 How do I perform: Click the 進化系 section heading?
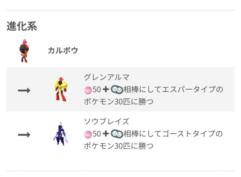pyautogui.click(x=22, y=26)
